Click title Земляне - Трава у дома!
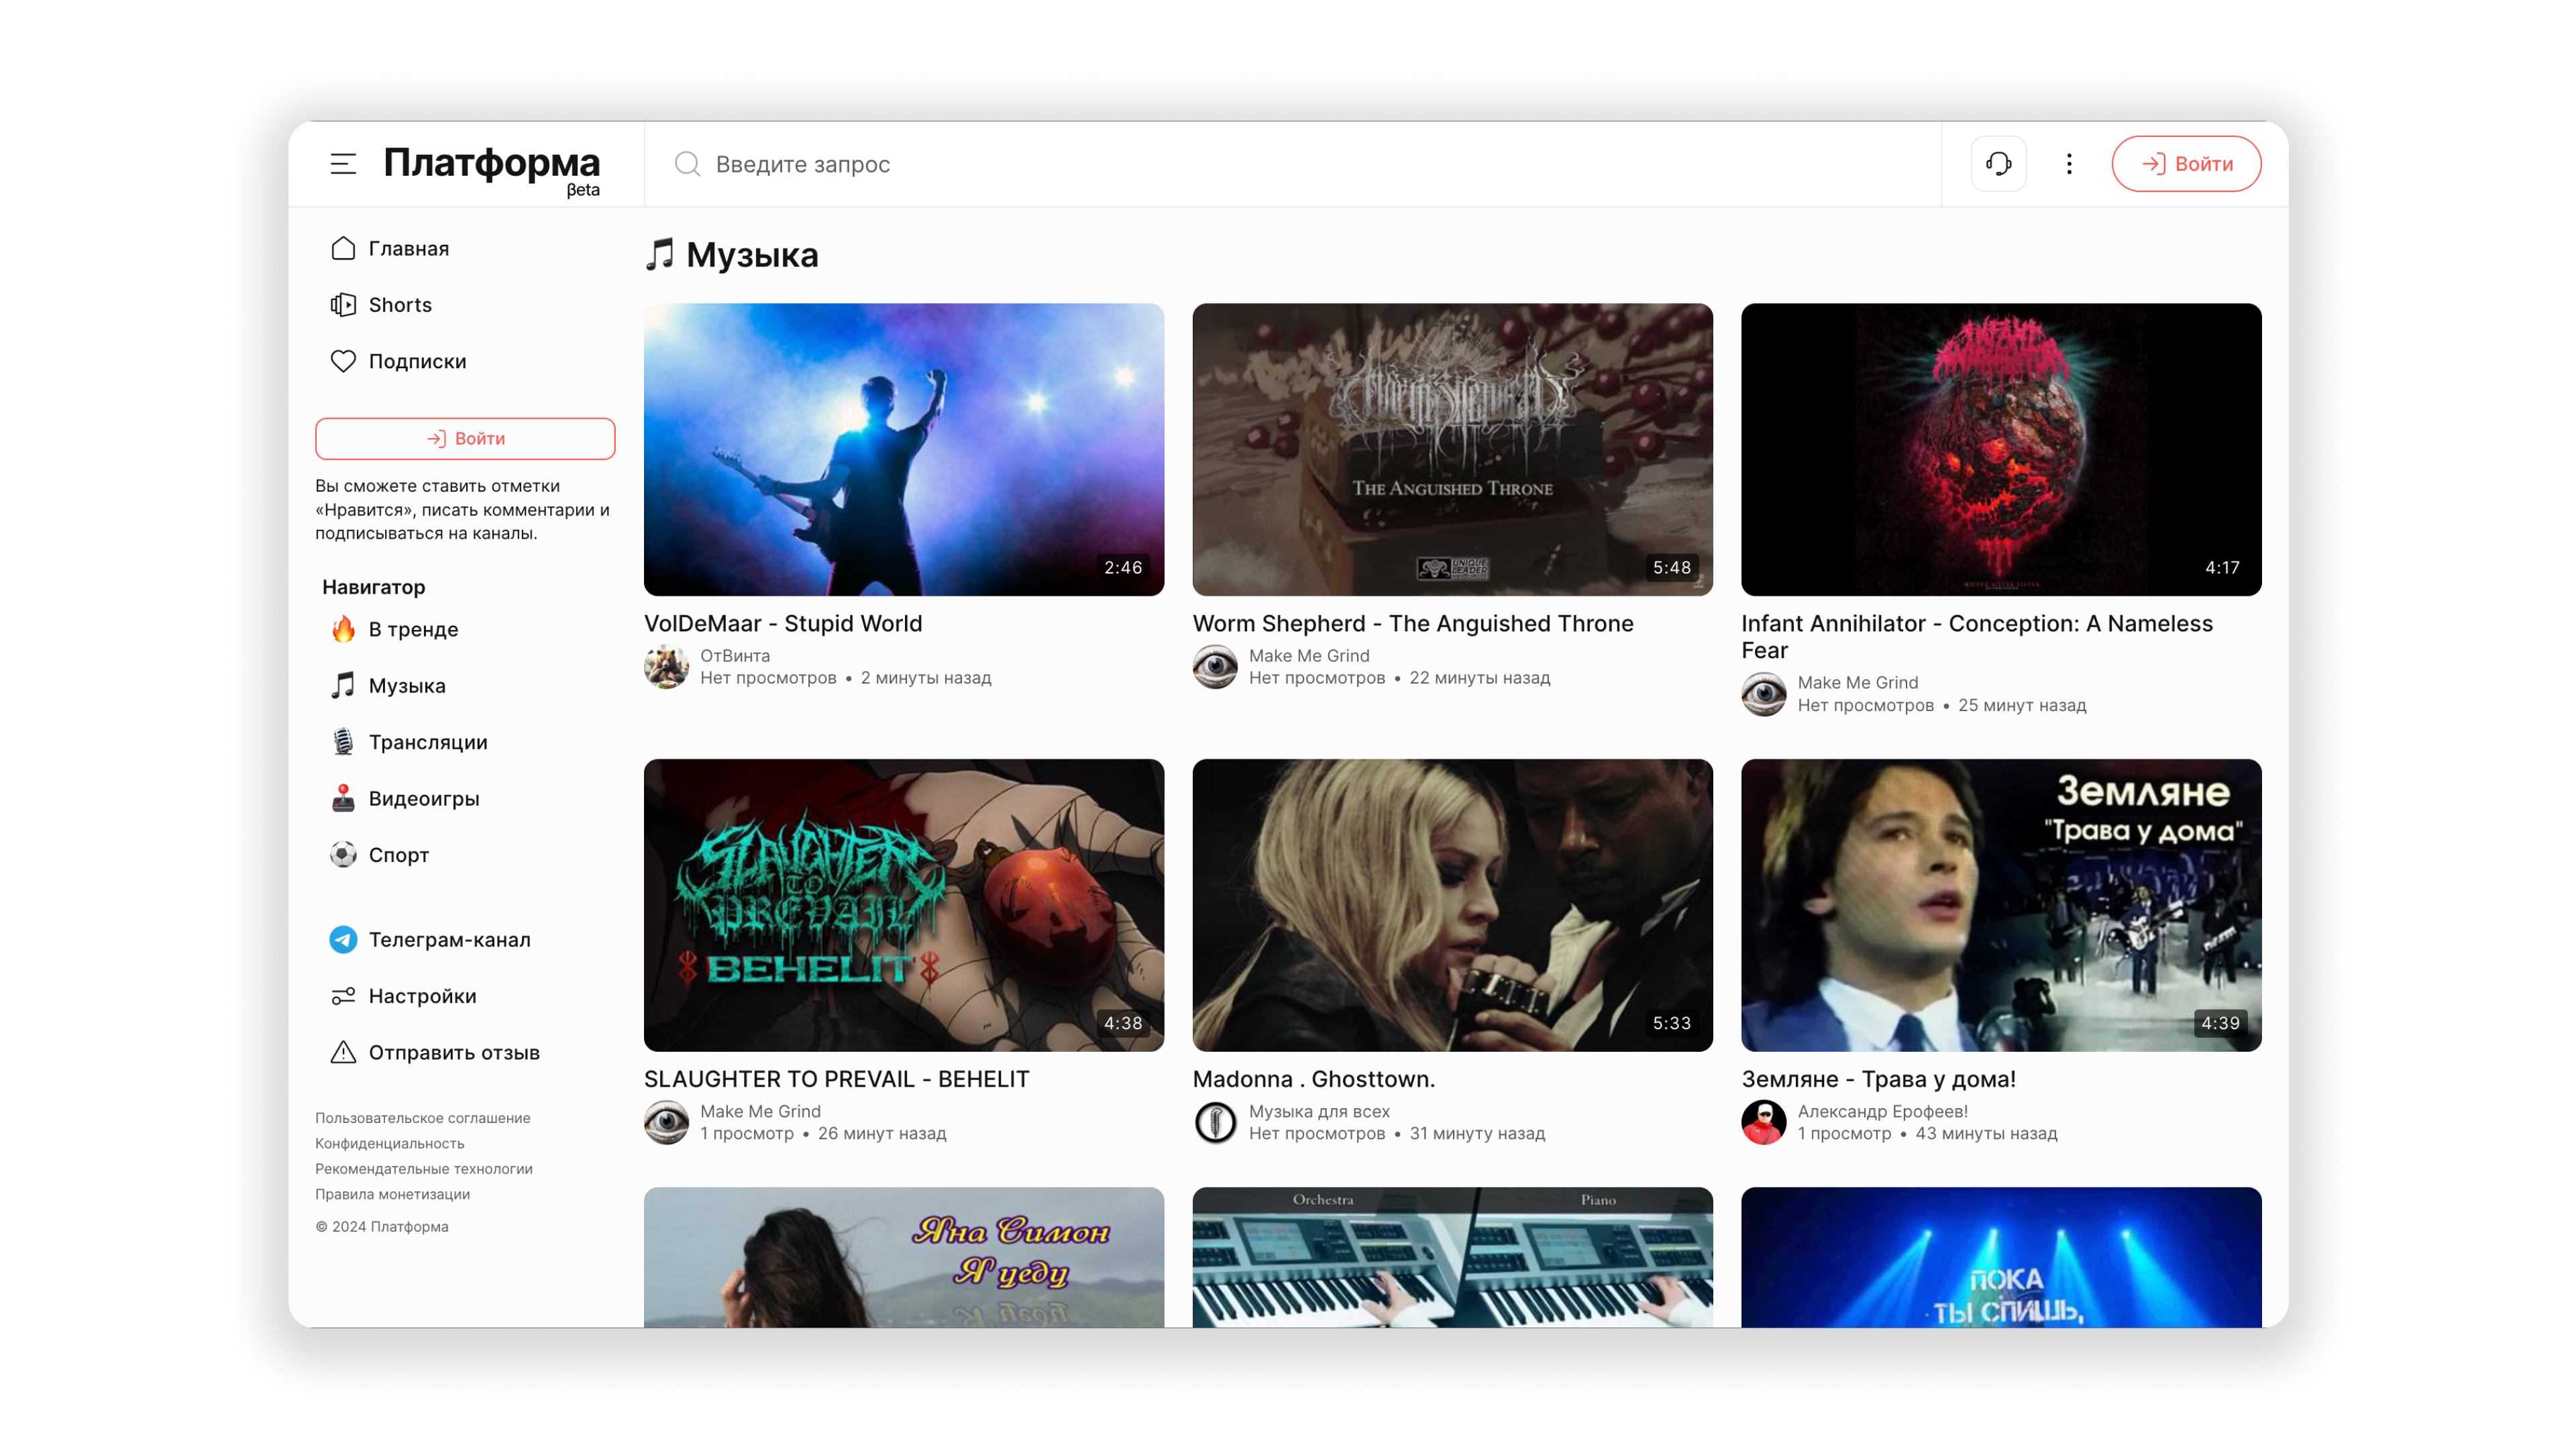The height and width of the screenshot is (1449, 2576). (1879, 1079)
